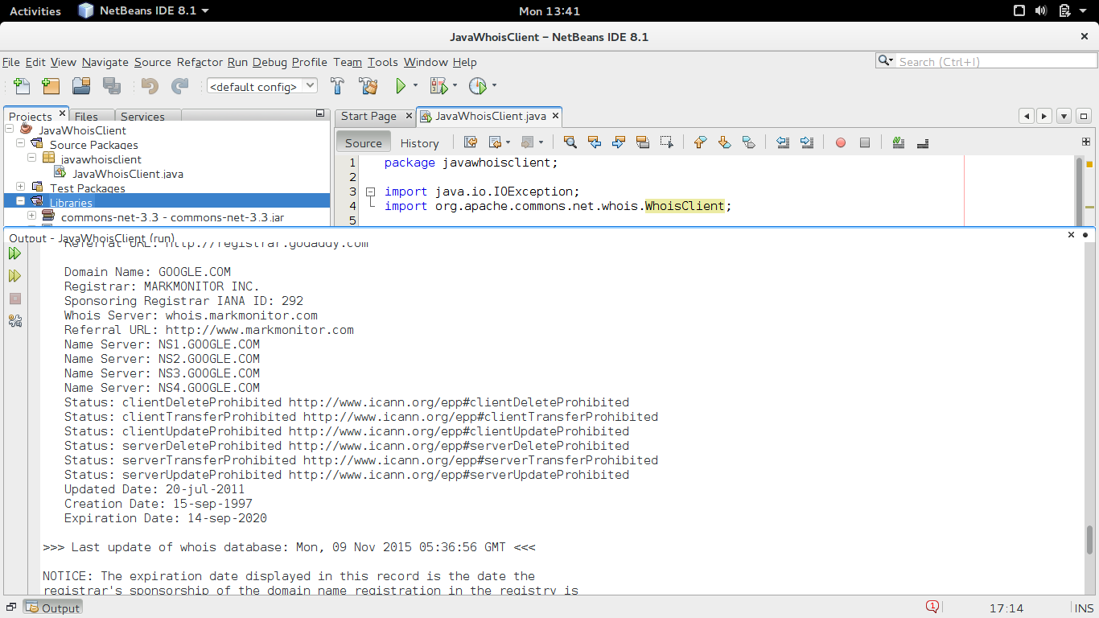
Task: Re-run the program from the Output panel
Action: point(14,252)
